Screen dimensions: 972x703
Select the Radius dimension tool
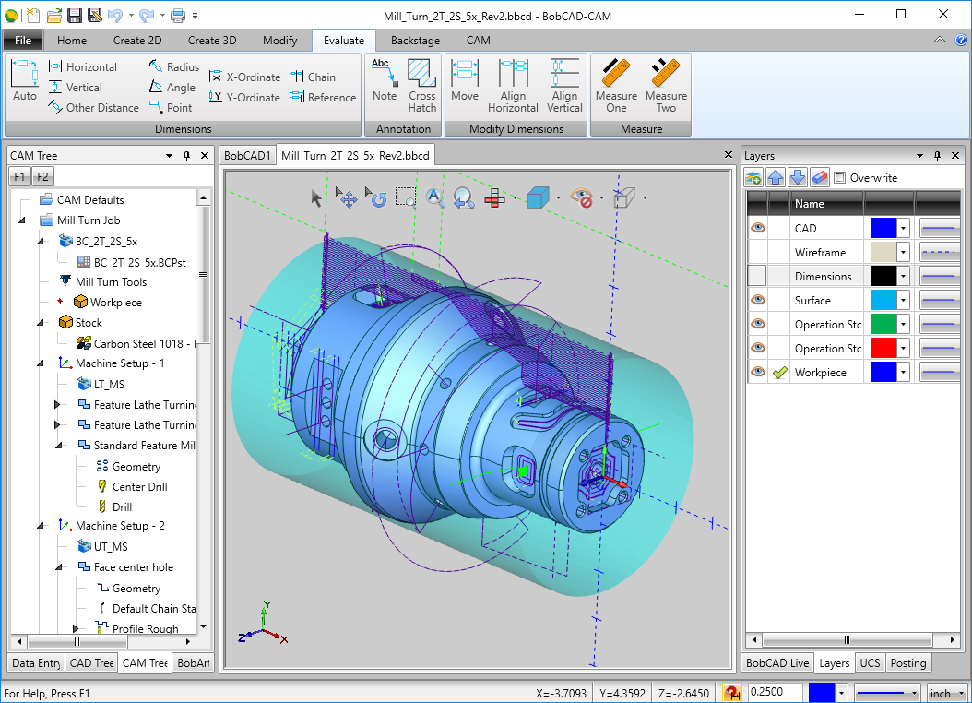click(x=173, y=66)
